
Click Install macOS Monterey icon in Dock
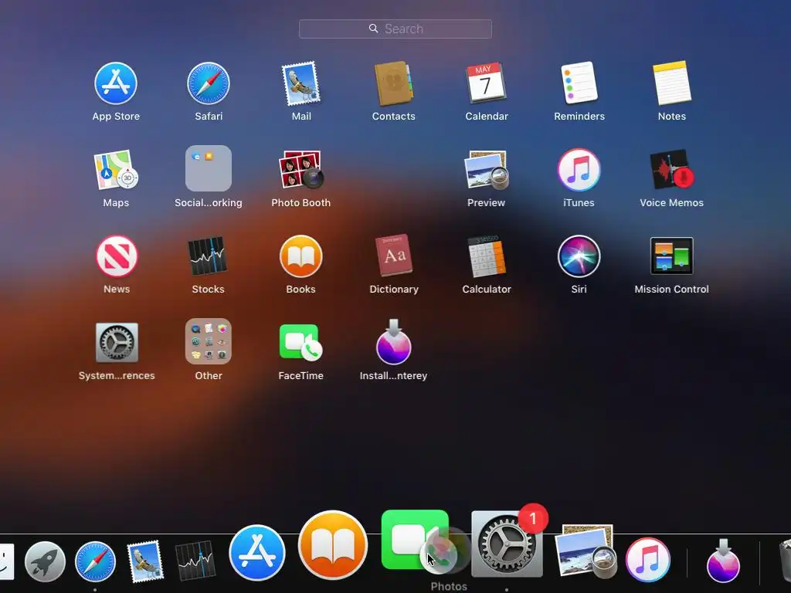point(723,561)
